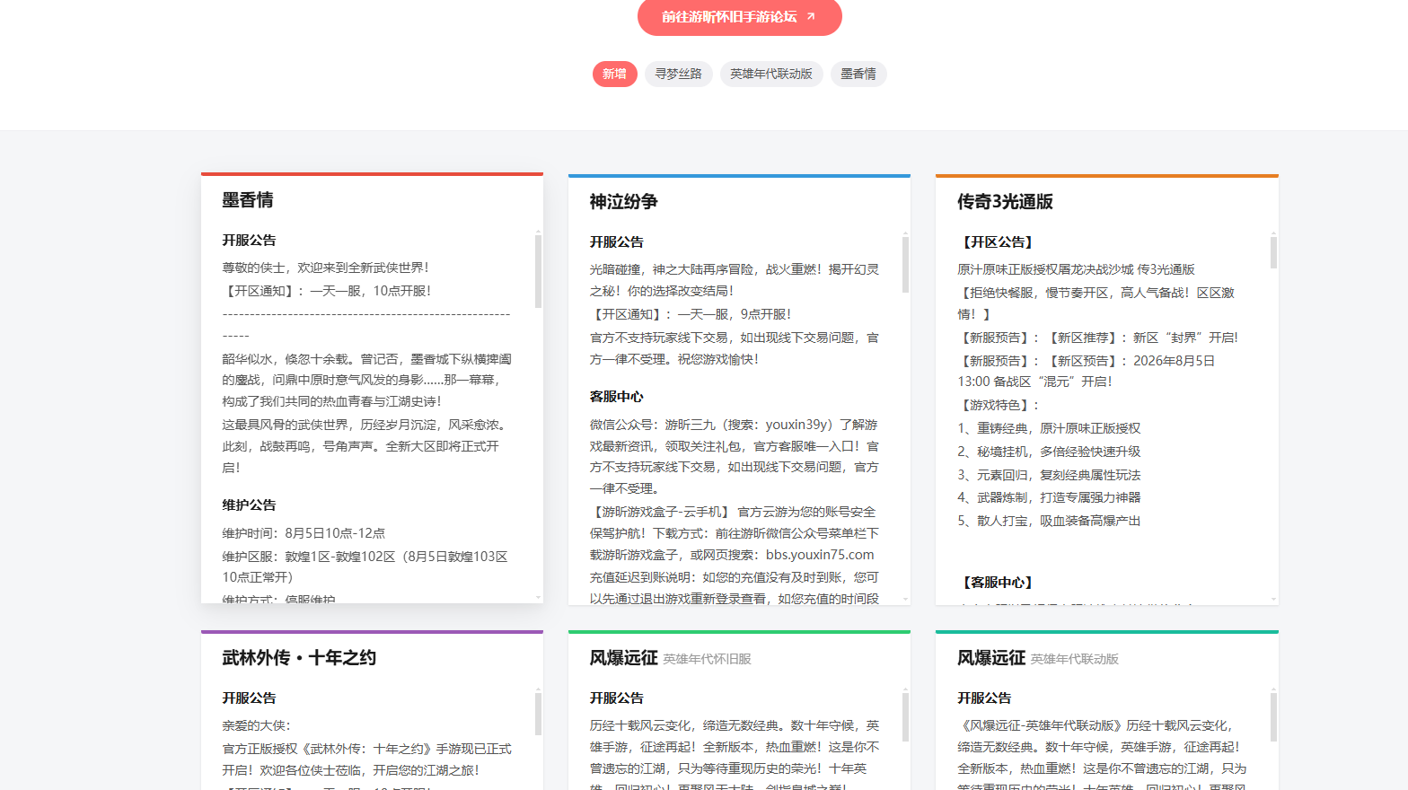Viewport: 1408px width, 790px height.
Task: Click the scrollbar thumb in 神泣纷争 card
Action: click(905, 264)
